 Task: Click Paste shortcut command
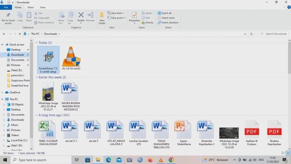tap(44, 22)
